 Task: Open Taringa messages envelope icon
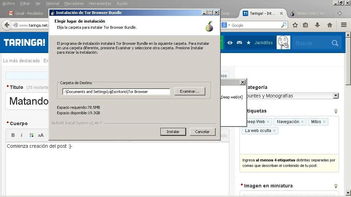[239, 43]
